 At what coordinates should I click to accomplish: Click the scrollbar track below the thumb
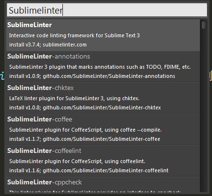[204, 111]
